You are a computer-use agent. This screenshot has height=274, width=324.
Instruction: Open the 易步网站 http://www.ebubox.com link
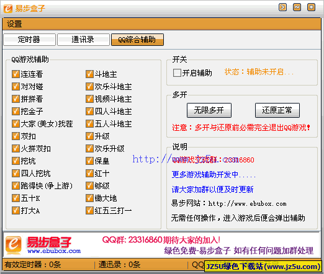228,203
